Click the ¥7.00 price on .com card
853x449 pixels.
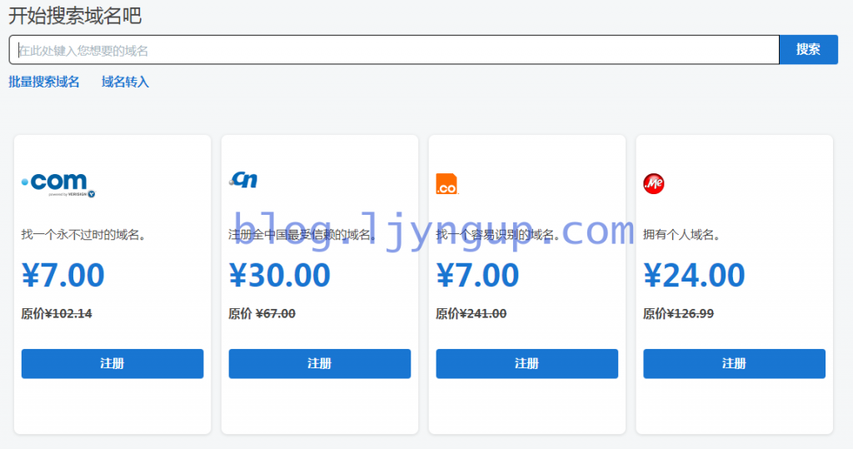[63, 275]
